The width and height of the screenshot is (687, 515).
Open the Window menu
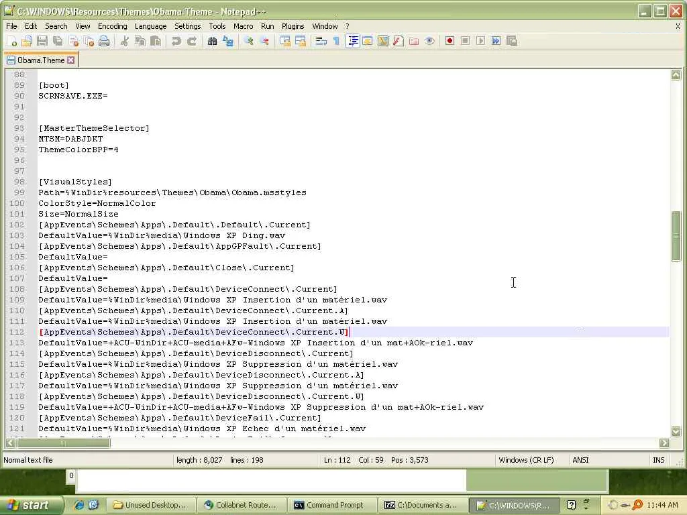[325, 26]
